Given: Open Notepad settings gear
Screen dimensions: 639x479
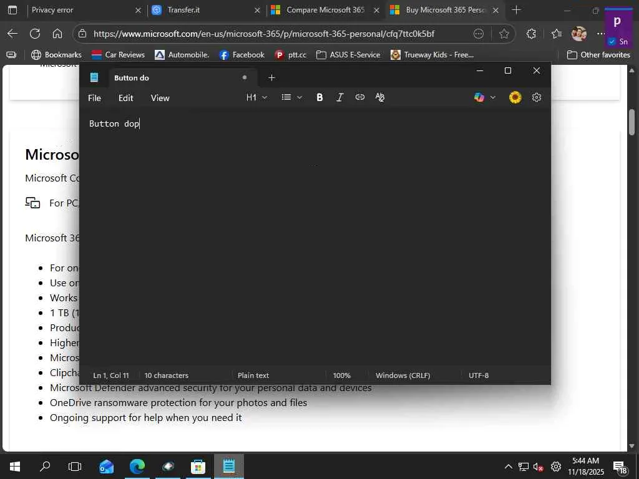Looking at the screenshot, I should click(x=536, y=97).
